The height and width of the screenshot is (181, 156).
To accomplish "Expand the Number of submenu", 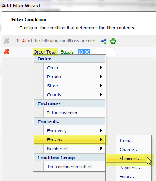I will 70,149.
